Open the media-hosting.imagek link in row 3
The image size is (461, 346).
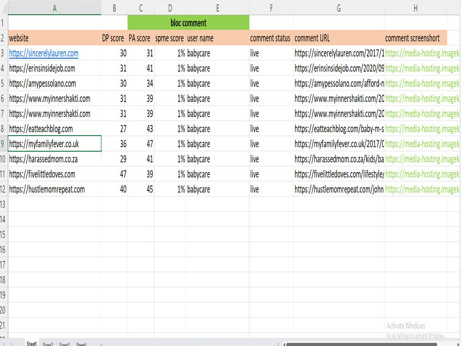(422, 53)
